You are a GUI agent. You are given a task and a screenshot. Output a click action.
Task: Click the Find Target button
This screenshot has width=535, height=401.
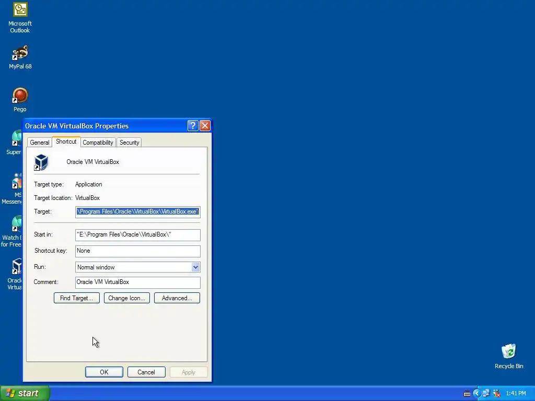pos(77,298)
